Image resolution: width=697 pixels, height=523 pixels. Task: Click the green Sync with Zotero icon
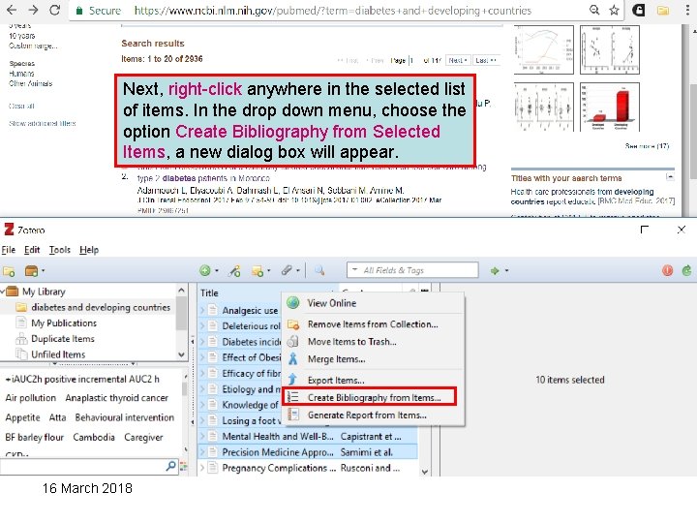pos(686,270)
